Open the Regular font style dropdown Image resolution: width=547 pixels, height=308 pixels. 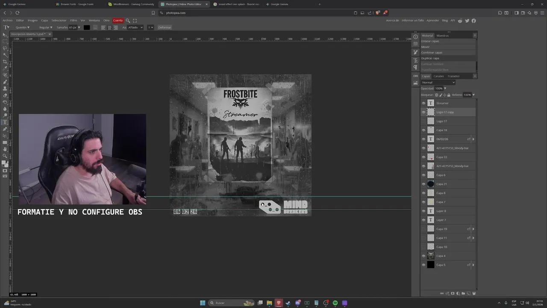46,27
